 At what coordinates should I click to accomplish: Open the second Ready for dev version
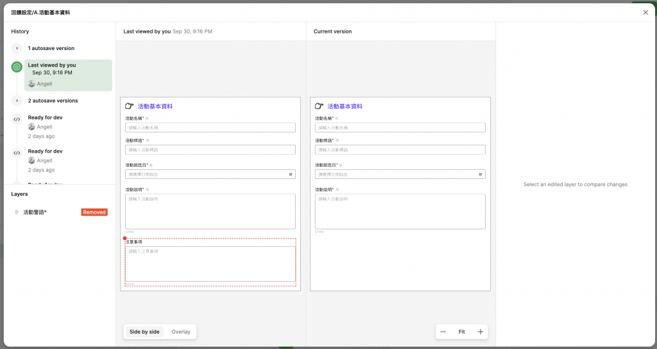[46, 151]
